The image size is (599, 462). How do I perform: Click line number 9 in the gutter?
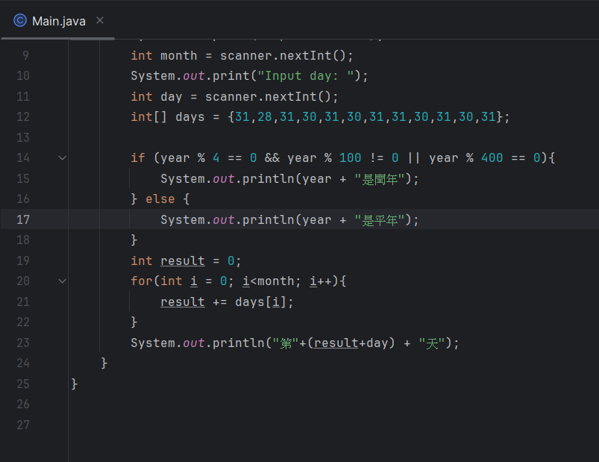point(25,55)
